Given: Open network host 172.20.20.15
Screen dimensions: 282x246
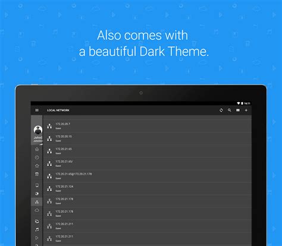Looking at the screenshot, I should click(148, 138).
